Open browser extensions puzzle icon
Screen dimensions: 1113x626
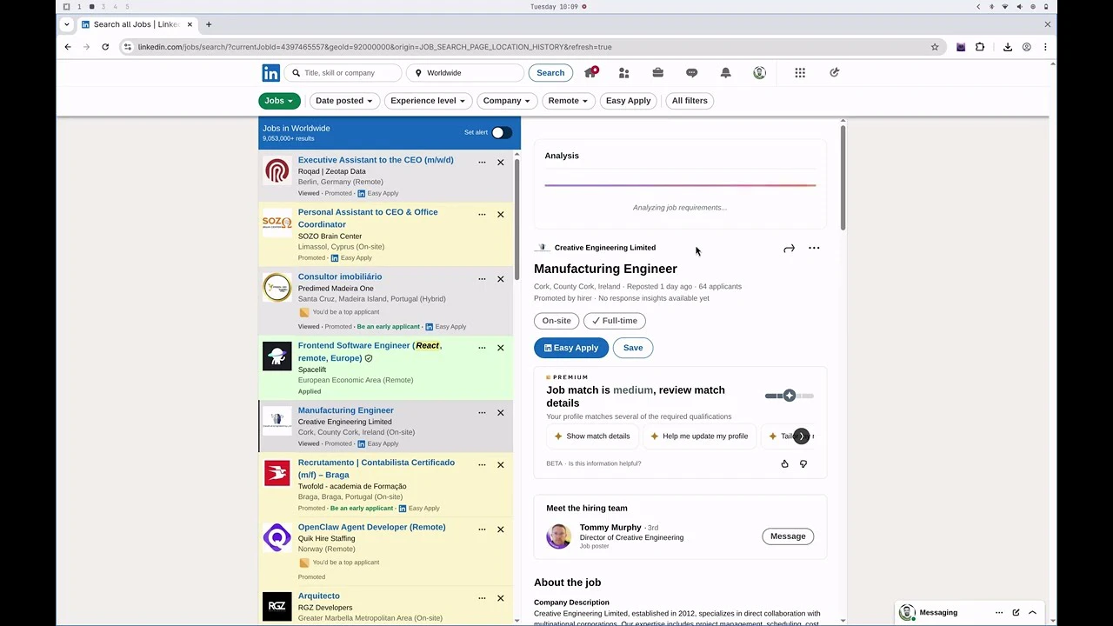click(980, 47)
